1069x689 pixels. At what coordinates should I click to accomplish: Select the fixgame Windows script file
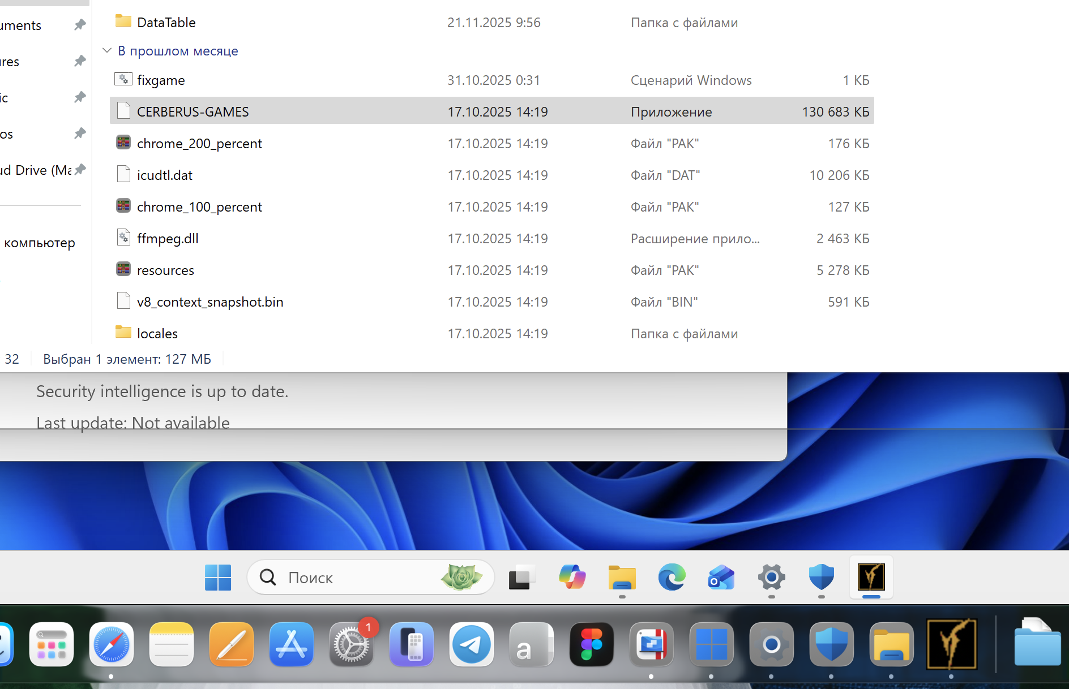tap(161, 80)
